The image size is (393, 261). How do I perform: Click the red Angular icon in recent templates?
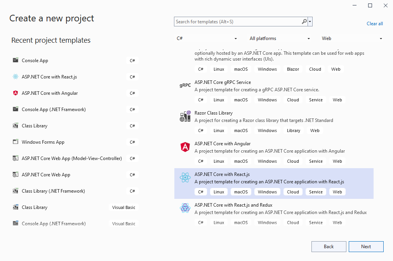(16, 93)
